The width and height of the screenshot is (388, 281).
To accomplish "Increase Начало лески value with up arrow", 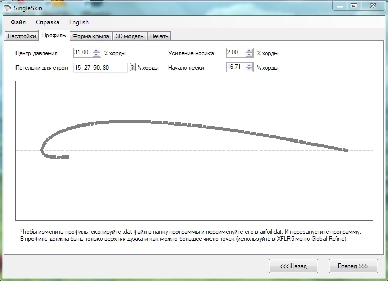I will tap(249, 65).
